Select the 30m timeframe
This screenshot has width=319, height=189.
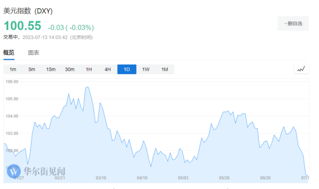coord(70,70)
